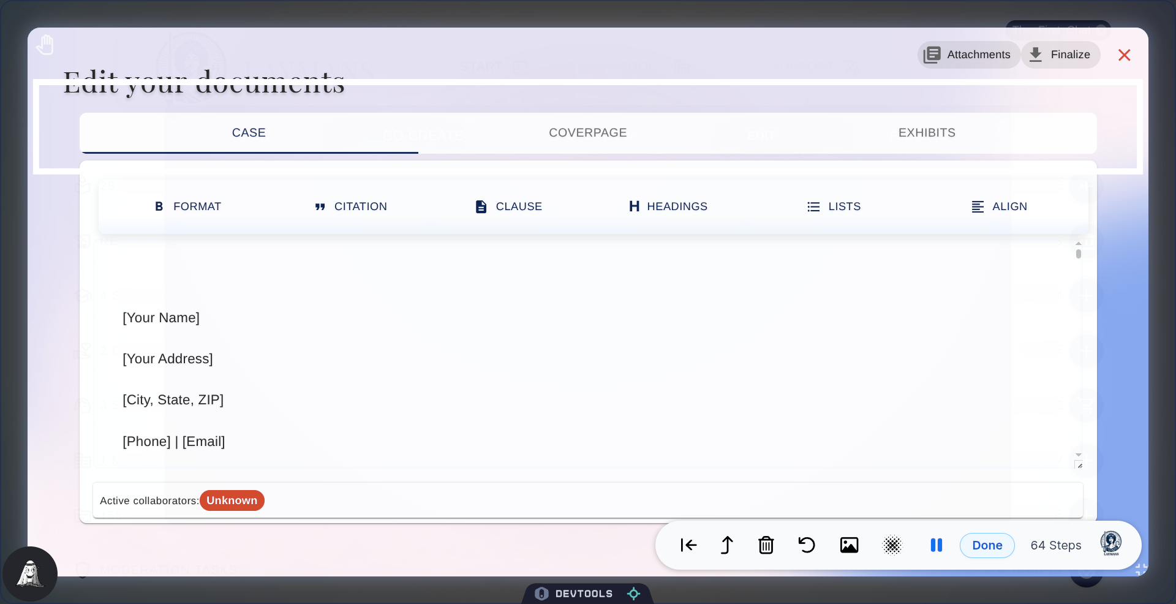Image resolution: width=1176 pixels, height=604 pixels.
Task: Switch to the EXHIBITS tab
Action: (927, 133)
